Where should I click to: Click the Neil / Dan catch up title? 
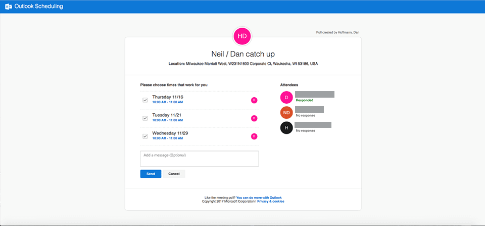point(243,54)
